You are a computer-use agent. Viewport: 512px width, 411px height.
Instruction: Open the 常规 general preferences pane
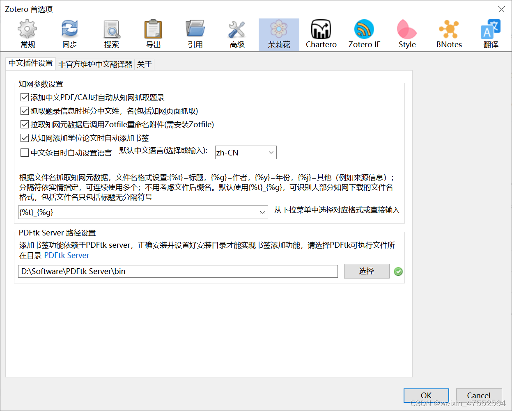pos(28,34)
